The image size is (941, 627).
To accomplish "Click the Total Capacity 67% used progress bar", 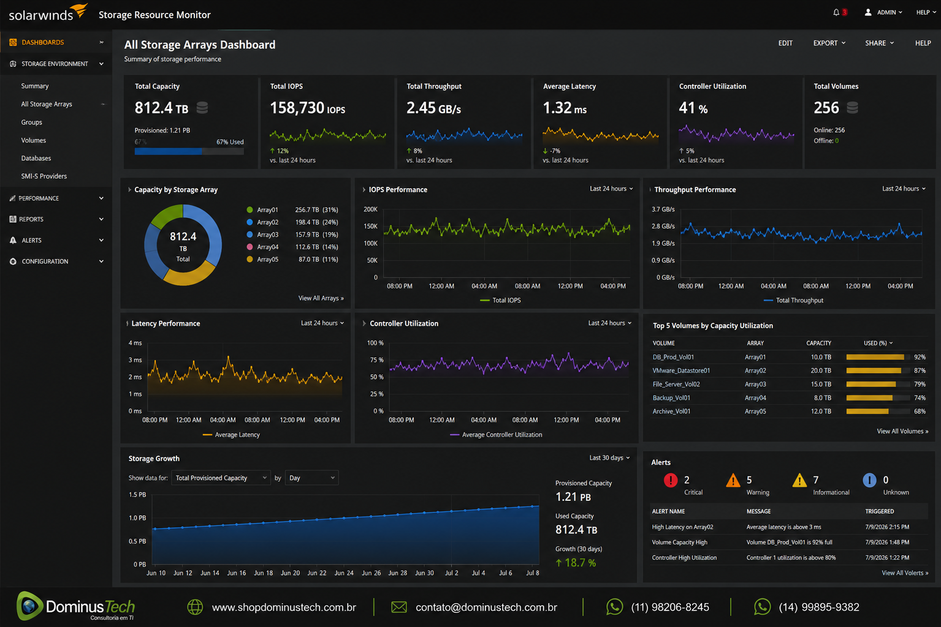I will (189, 151).
